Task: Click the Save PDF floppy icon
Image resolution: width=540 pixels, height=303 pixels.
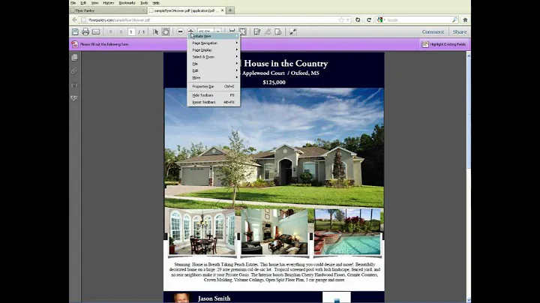Action: click(x=75, y=31)
